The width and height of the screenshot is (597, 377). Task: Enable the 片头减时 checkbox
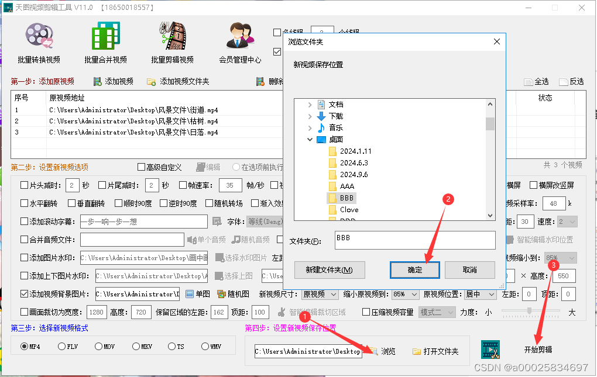tap(25, 185)
